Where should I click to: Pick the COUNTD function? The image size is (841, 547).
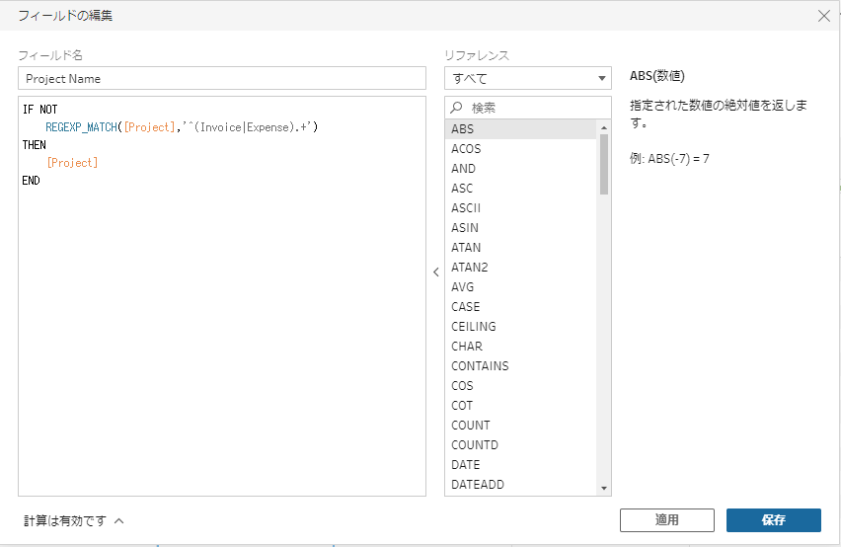475,445
